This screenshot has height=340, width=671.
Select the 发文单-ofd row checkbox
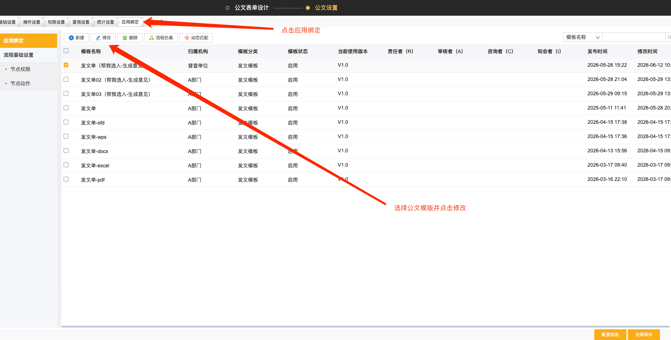coord(66,122)
